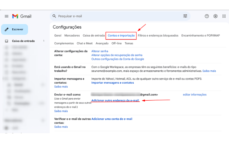Open Encaminhamento e POP/IMAP tab

click(201, 35)
